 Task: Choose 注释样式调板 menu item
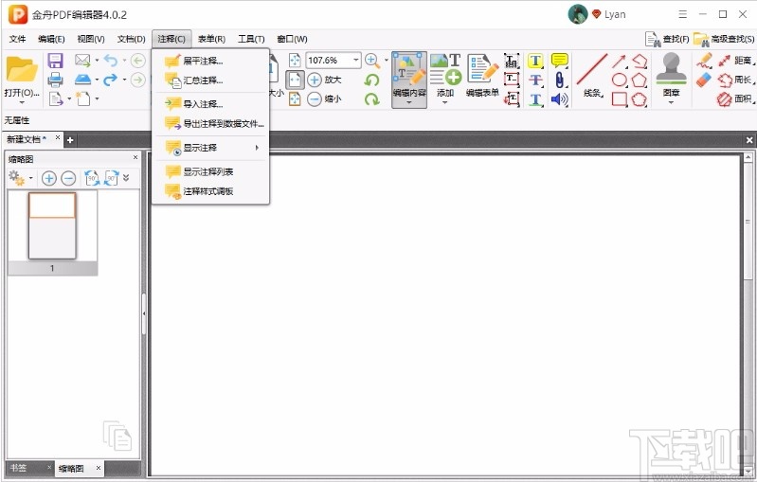click(x=210, y=191)
